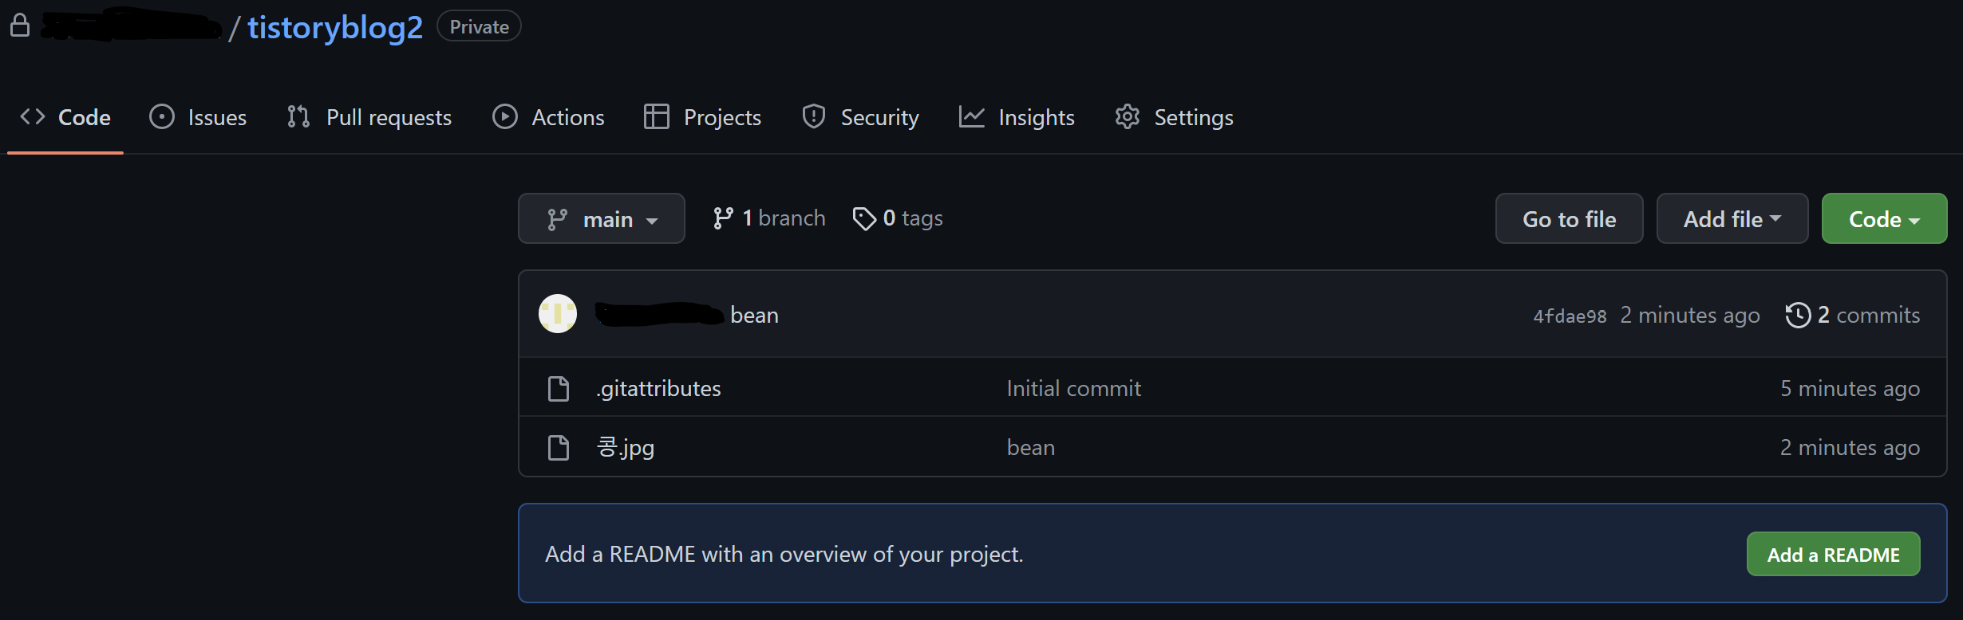Screen dimensions: 1963x620
Task: Open the Issues tab
Action: click(198, 117)
